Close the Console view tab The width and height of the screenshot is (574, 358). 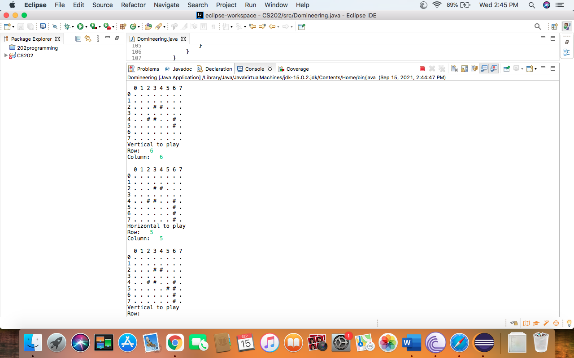270,69
